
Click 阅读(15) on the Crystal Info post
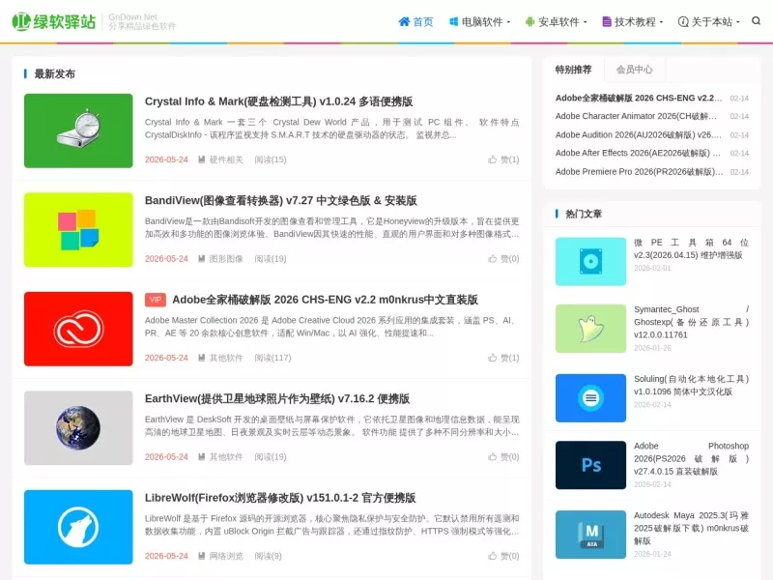point(271,159)
